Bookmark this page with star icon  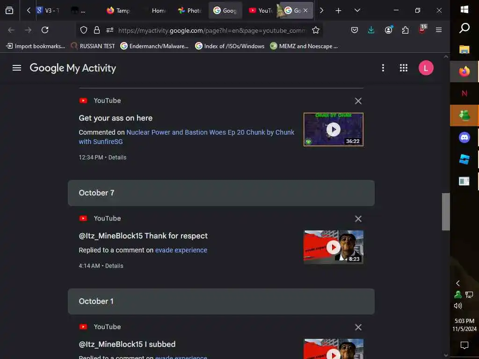(x=316, y=30)
